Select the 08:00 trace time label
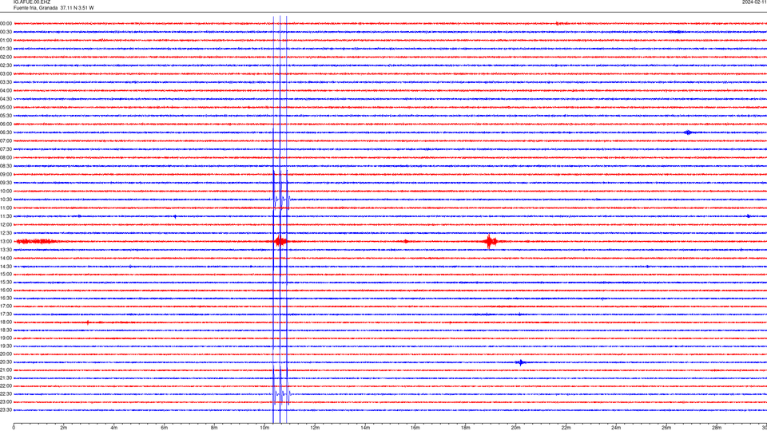This screenshot has height=431, width=767. point(6,157)
